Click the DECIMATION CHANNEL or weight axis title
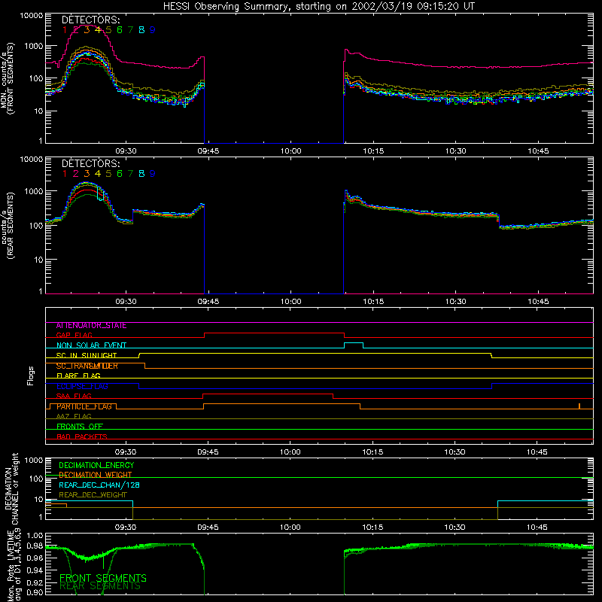This screenshot has height=602, width=602. click(x=11, y=488)
